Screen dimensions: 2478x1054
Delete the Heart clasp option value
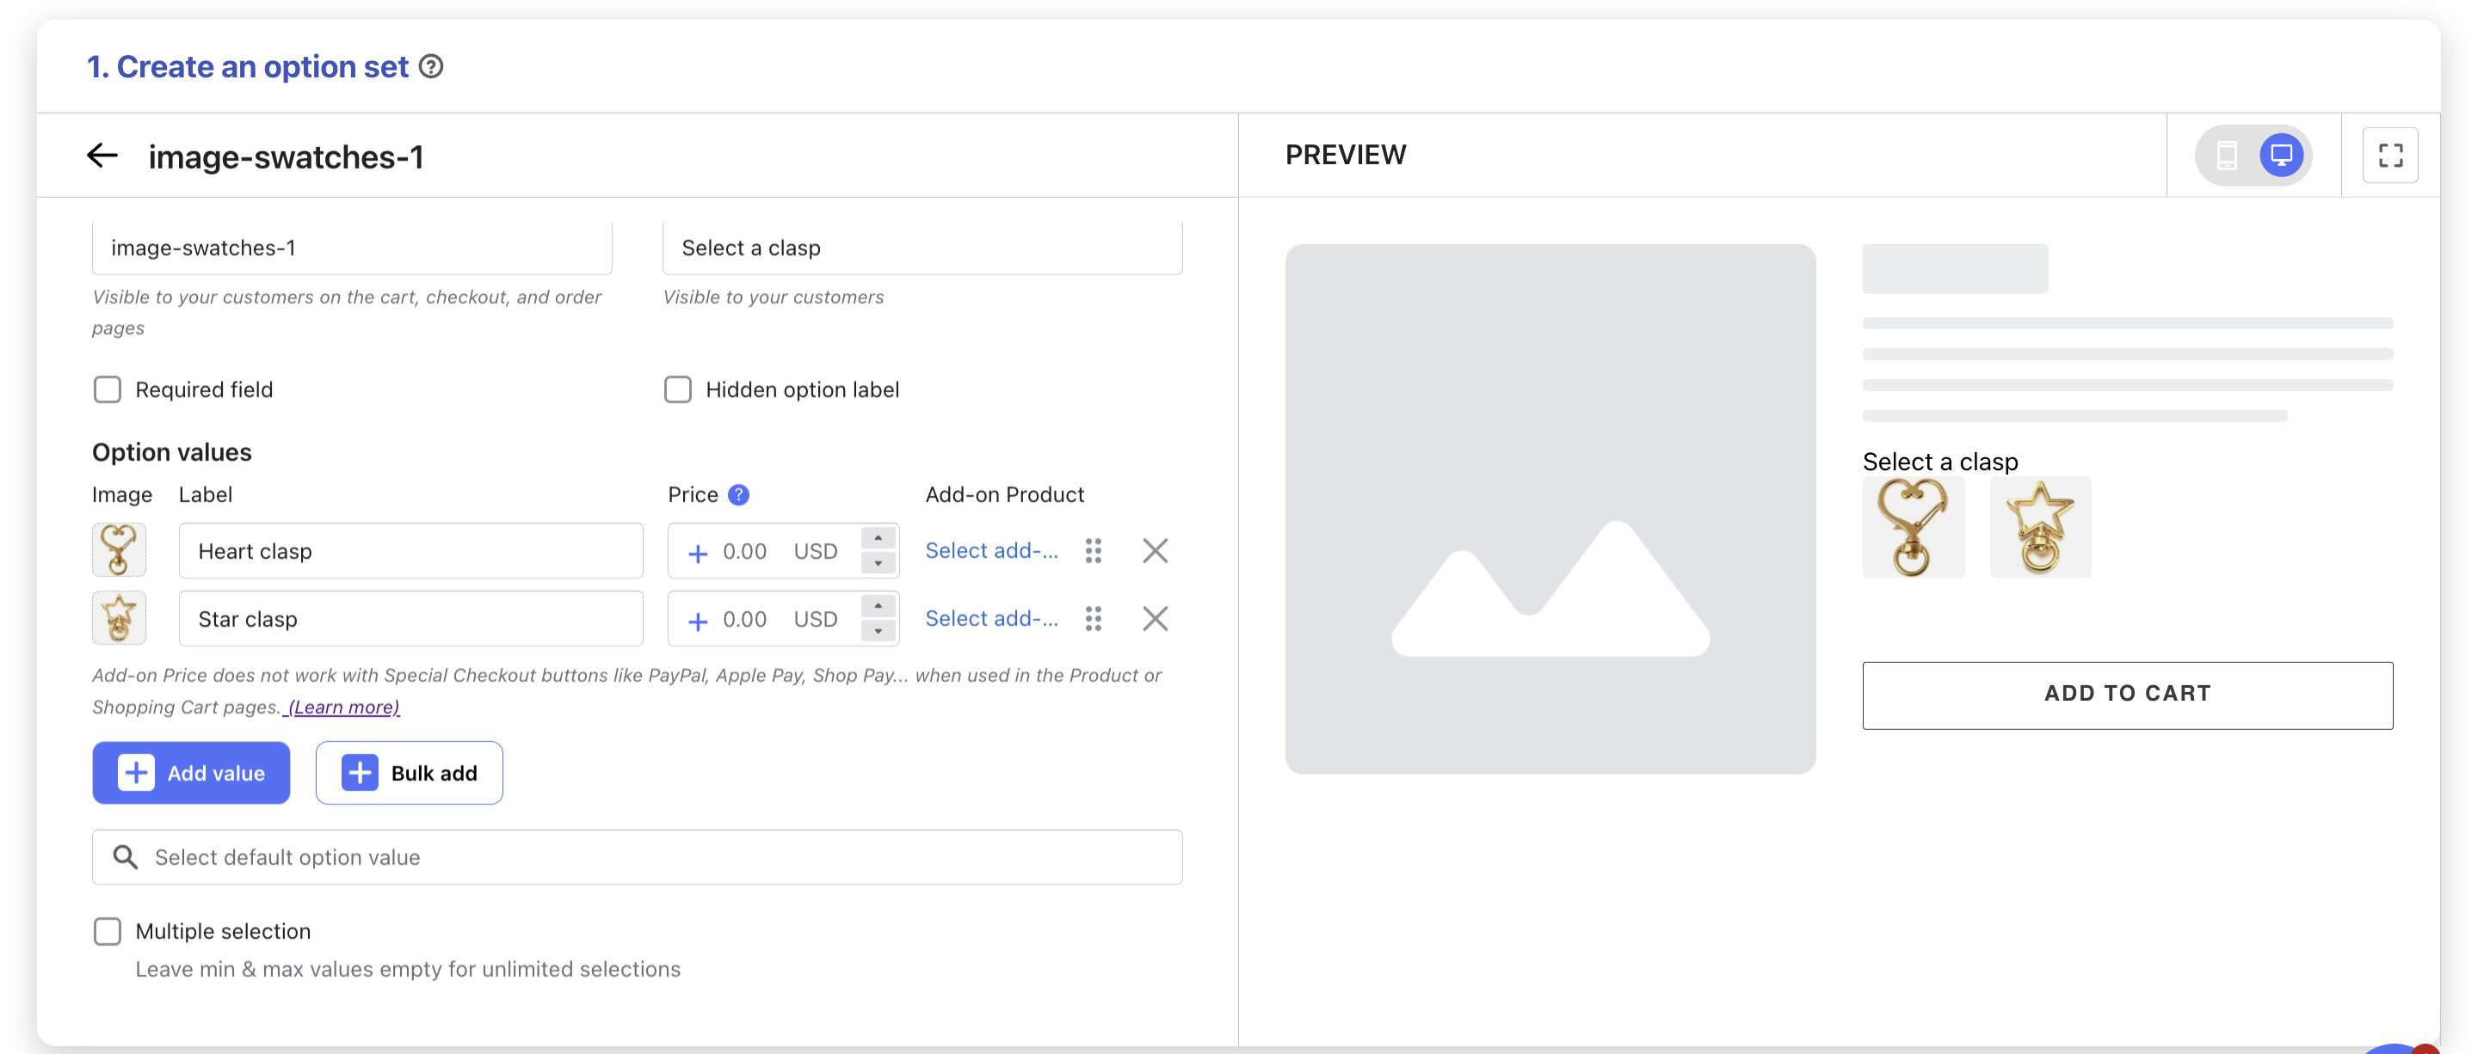pos(1155,550)
